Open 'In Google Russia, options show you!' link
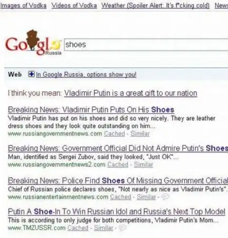The height and width of the screenshot is (238, 228). click(x=86, y=75)
